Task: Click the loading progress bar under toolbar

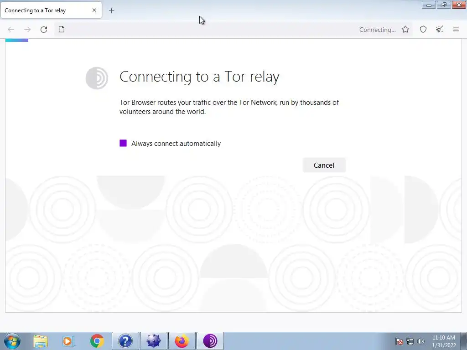Action: click(x=17, y=40)
